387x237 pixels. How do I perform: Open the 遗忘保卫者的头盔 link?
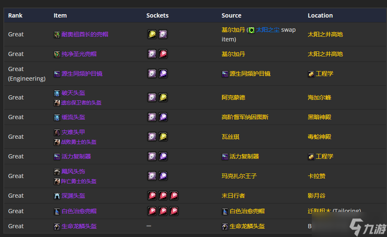point(81,103)
